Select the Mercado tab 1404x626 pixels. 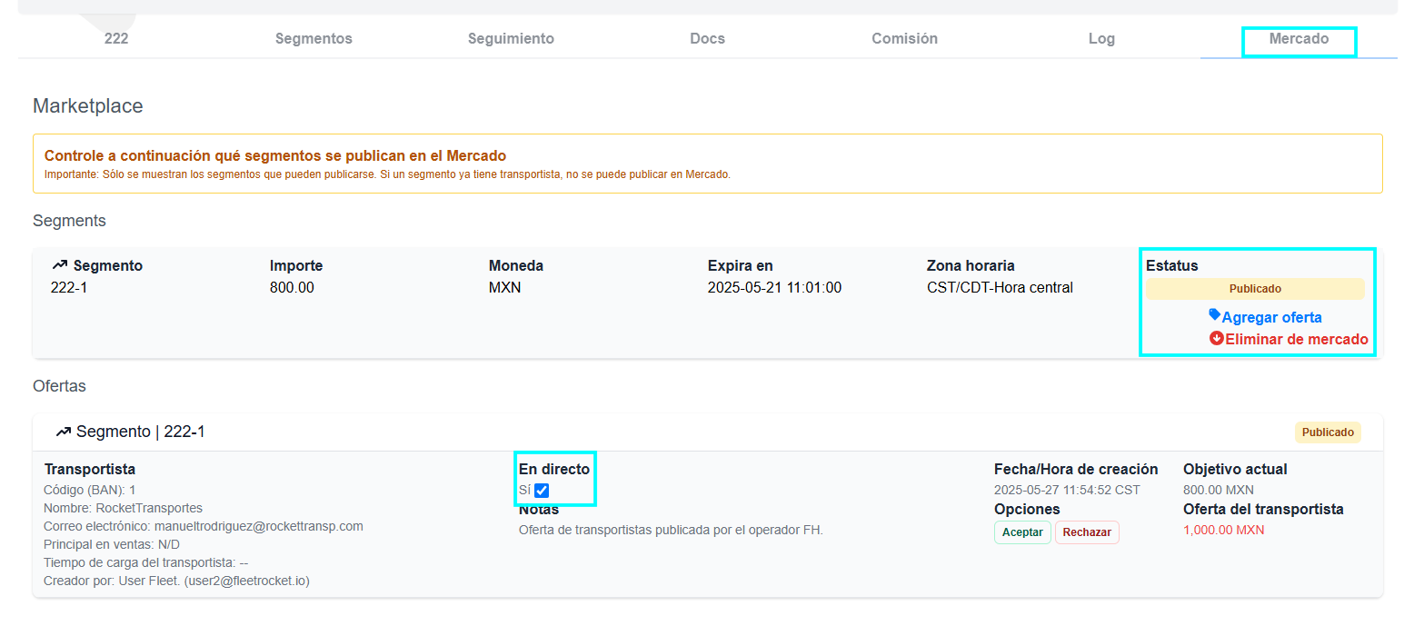[x=1299, y=39]
